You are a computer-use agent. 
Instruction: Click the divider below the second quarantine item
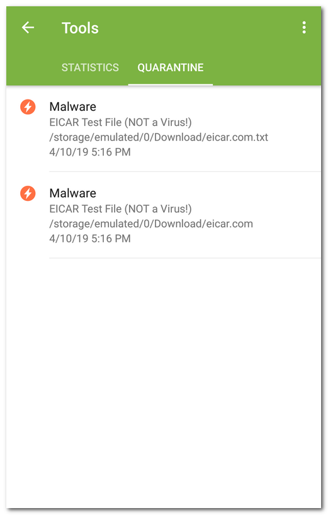tap(185, 258)
